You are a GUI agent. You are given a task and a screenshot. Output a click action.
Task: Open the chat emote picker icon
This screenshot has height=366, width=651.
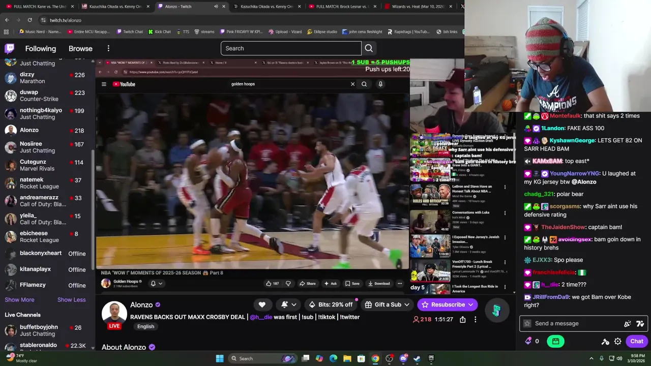point(640,323)
